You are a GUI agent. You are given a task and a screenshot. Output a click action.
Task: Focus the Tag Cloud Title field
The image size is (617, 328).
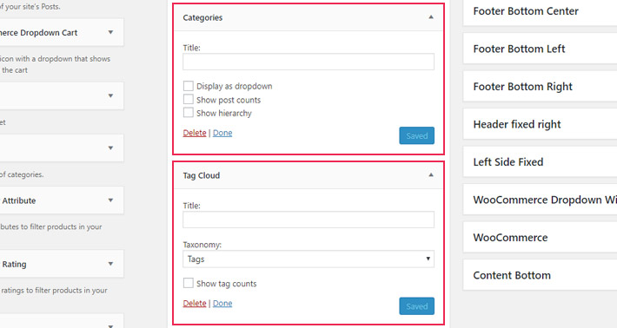308,220
